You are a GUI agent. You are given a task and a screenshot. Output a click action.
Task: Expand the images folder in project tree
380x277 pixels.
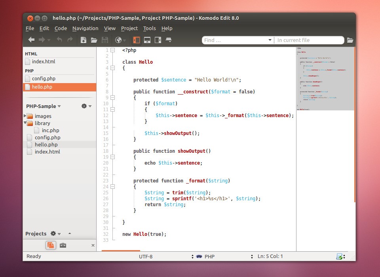coord(25,116)
